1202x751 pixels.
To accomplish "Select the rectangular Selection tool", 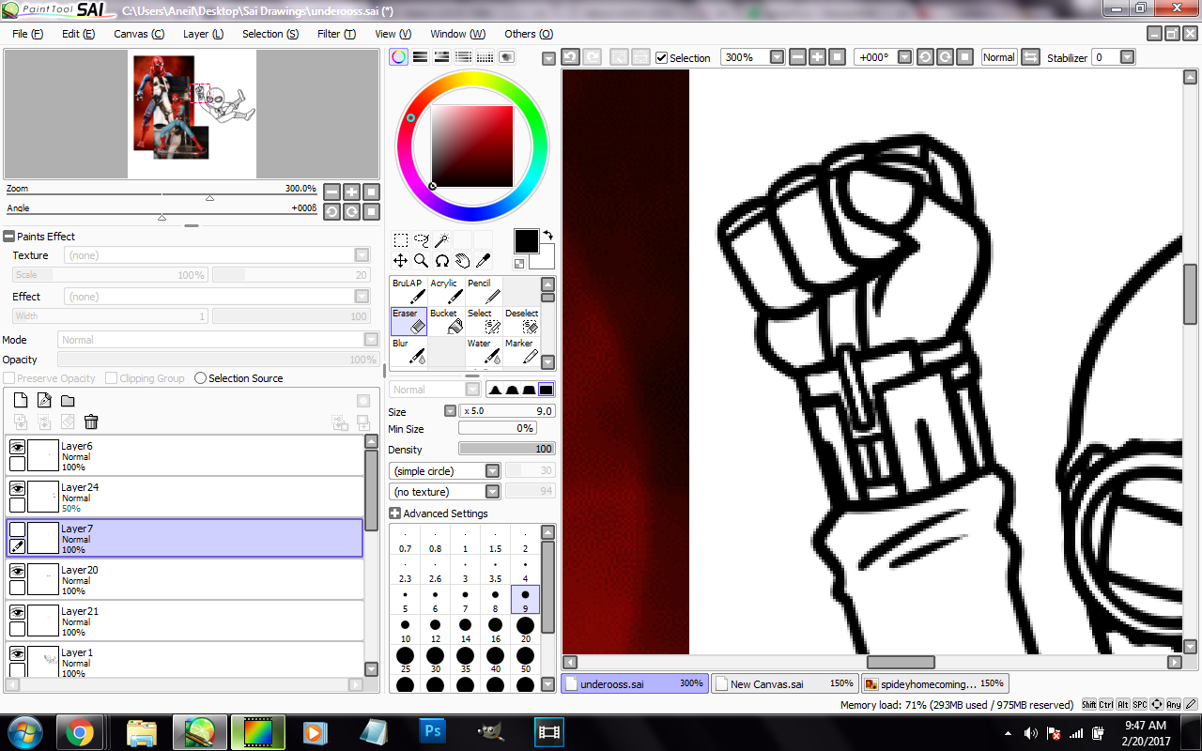I will click(x=401, y=240).
